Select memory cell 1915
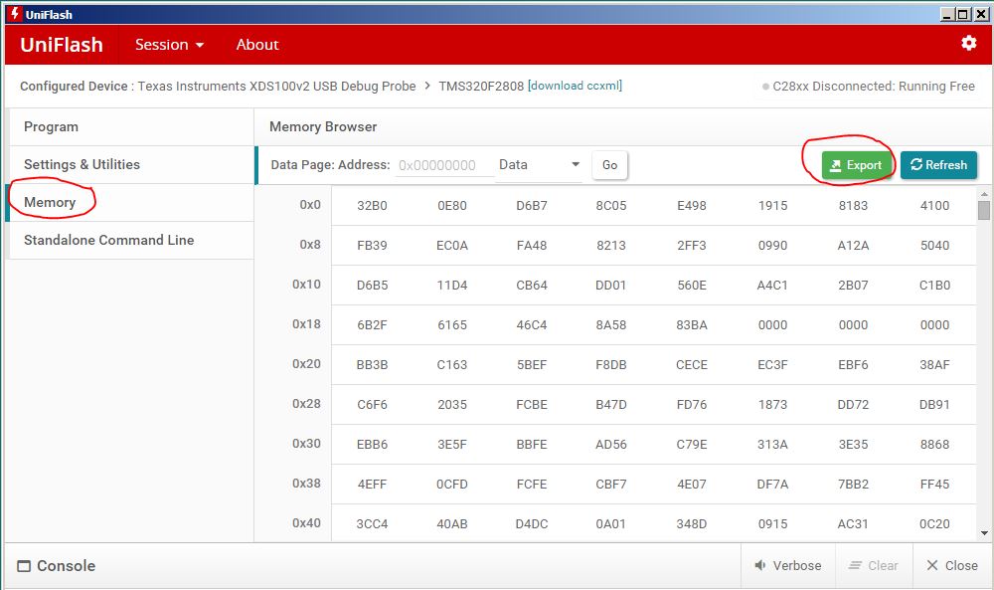The width and height of the screenshot is (994, 590). (772, 206)
